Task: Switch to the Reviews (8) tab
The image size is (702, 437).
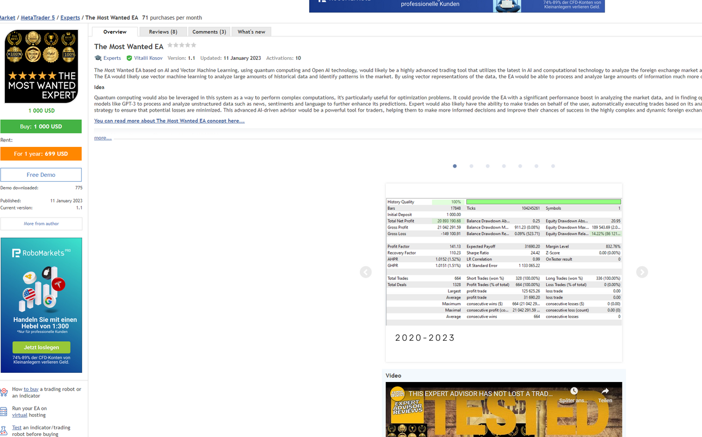Action: (x=163, y=32)
